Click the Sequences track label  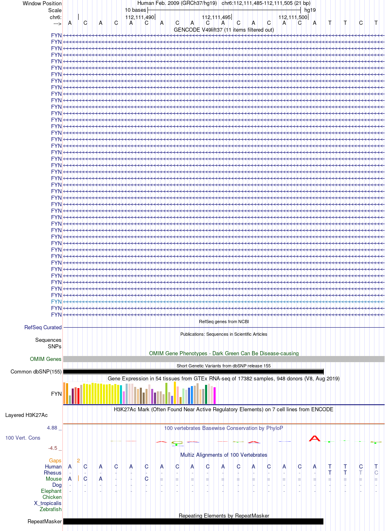(48, 340)
